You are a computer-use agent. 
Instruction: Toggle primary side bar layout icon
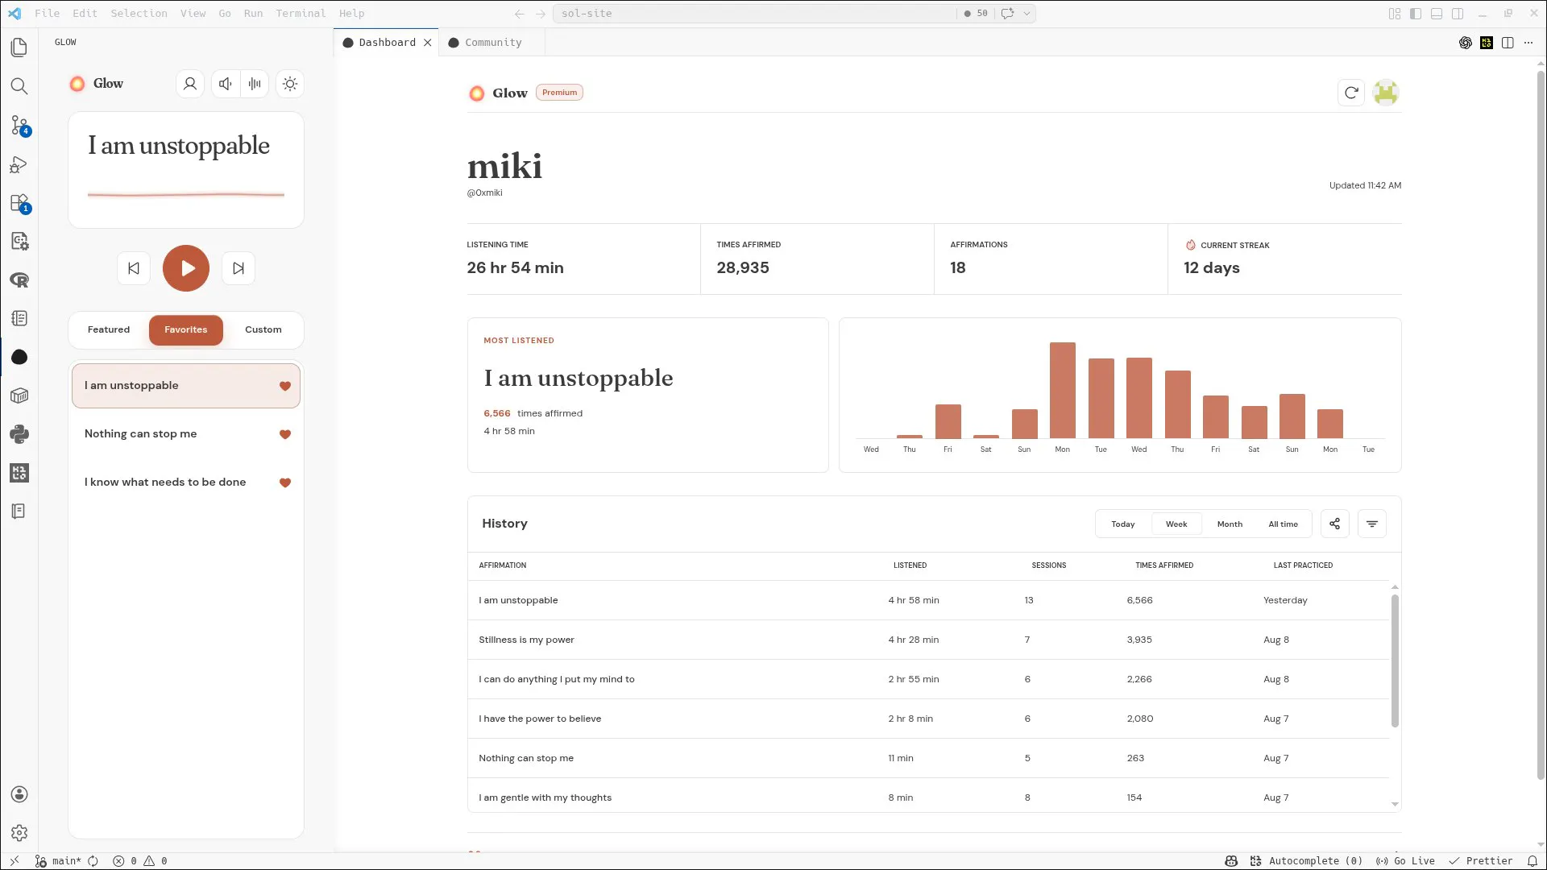[1416, 13]
